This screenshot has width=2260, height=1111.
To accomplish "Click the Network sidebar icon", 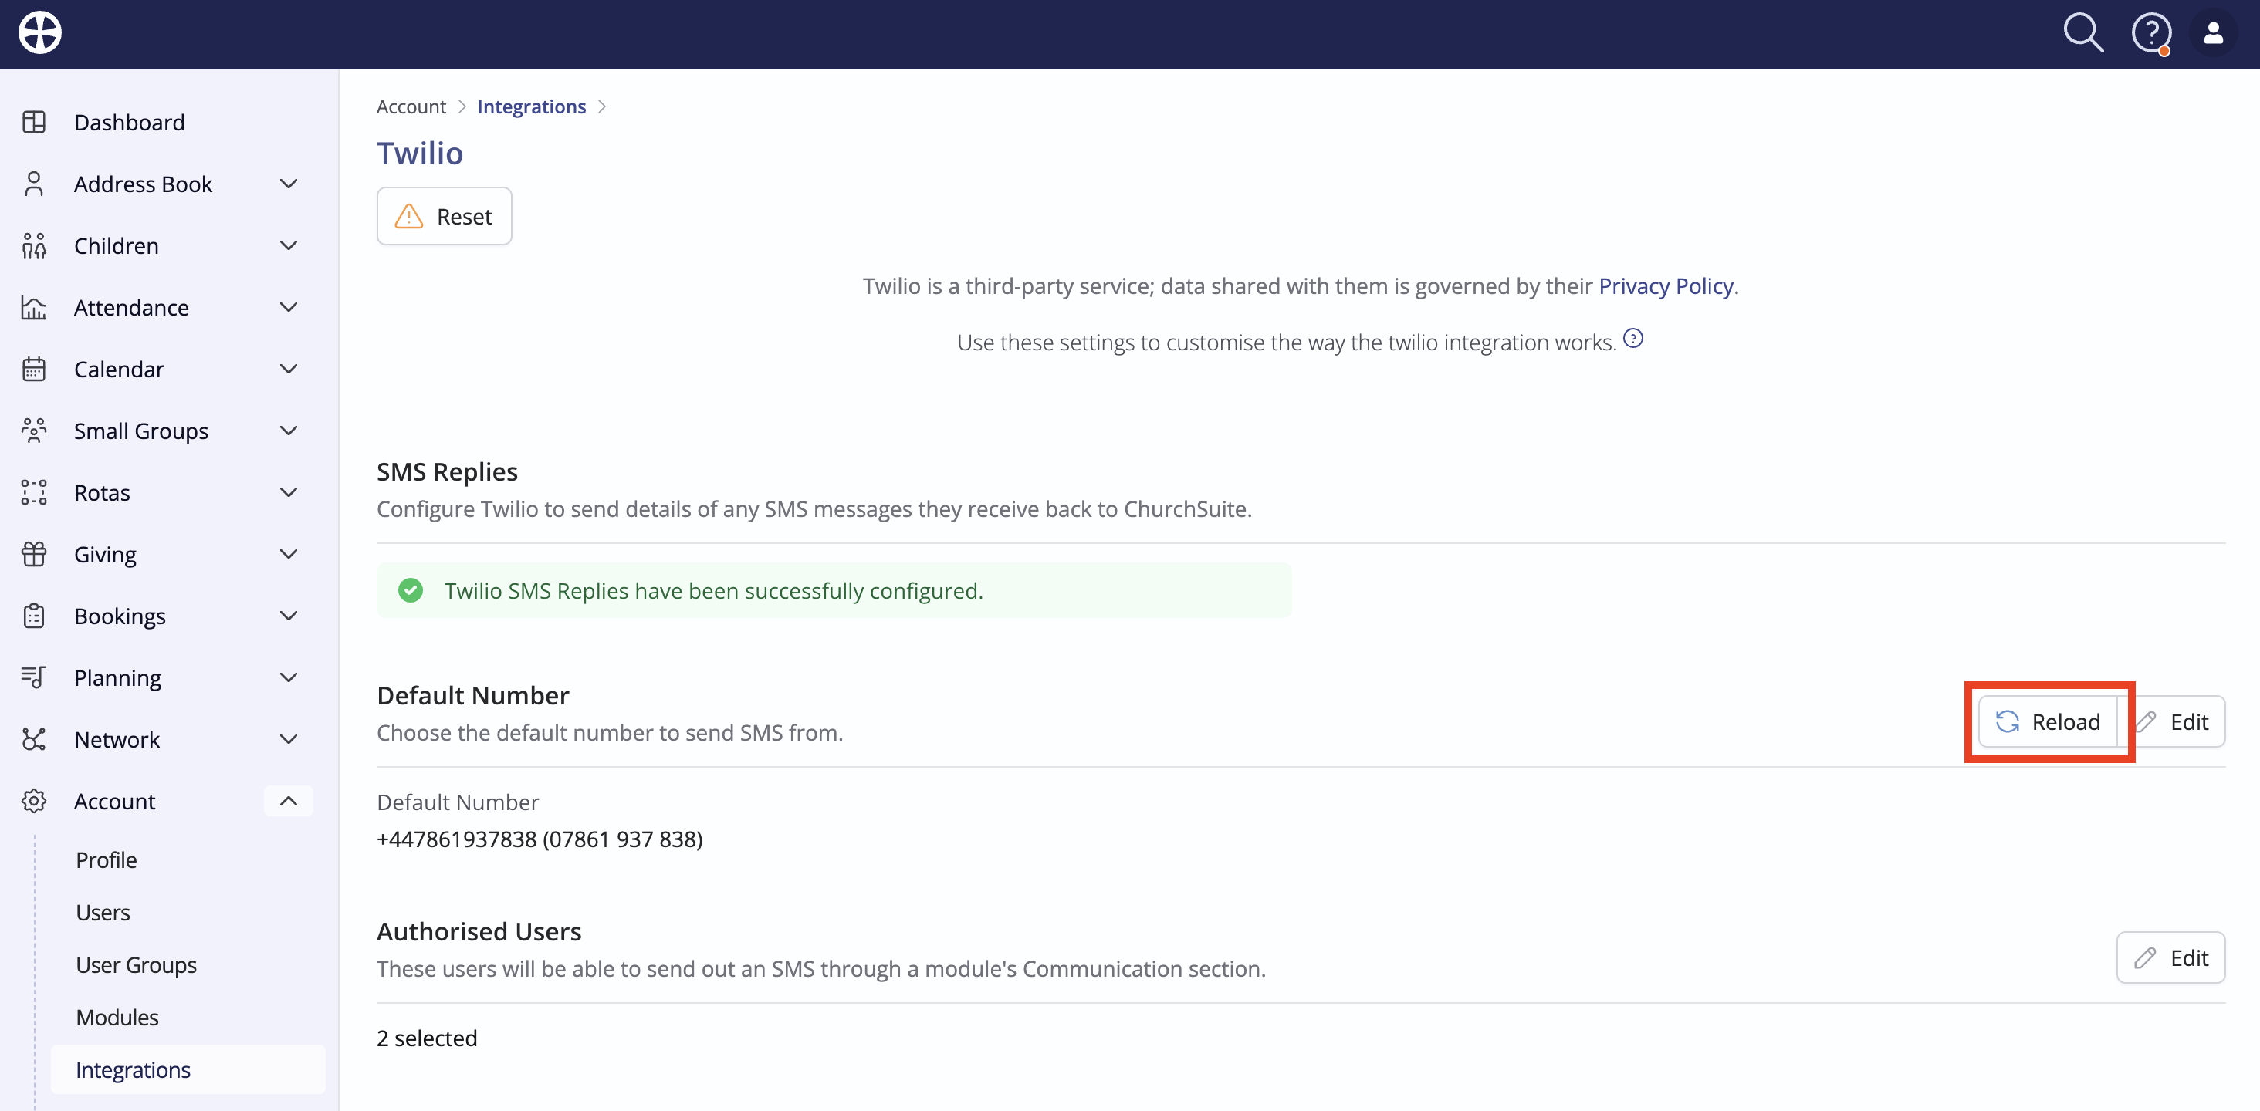I will coord(34,740).
